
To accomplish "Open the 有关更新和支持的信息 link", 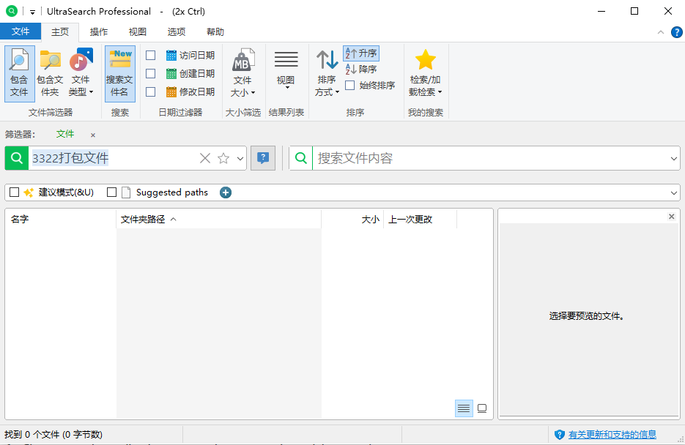I will [612, 435].
